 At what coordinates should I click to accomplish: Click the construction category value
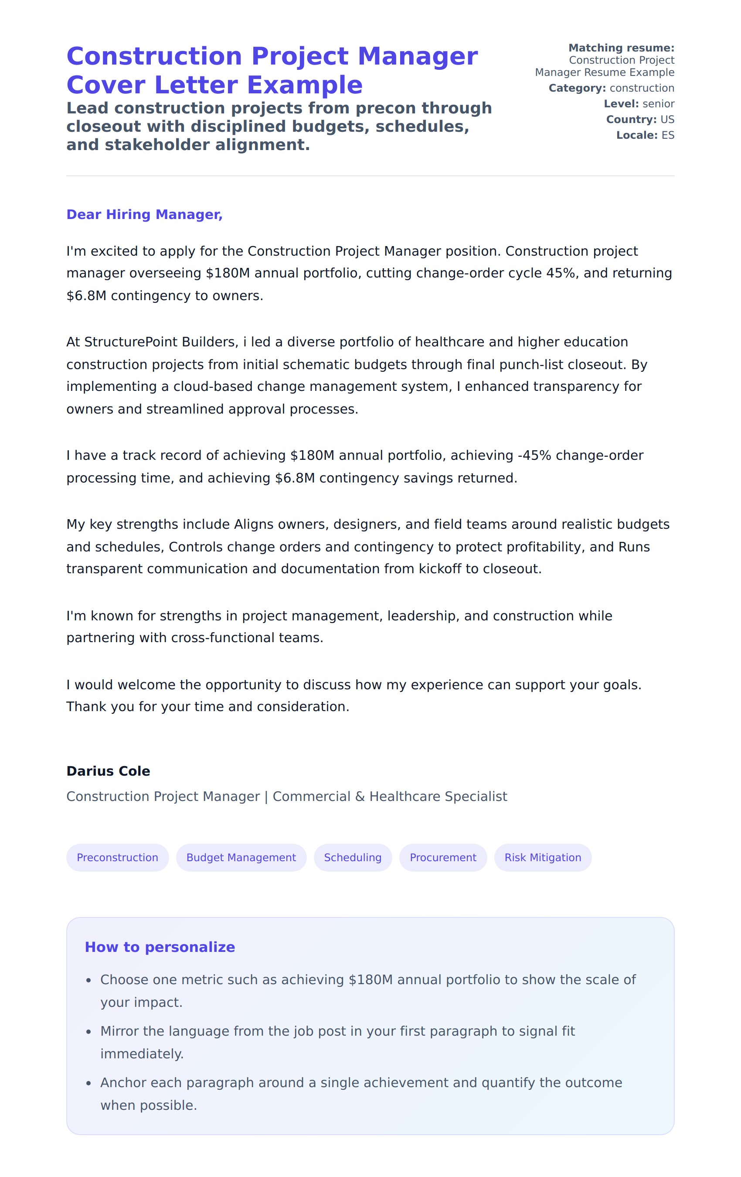[x=641, y=88]
